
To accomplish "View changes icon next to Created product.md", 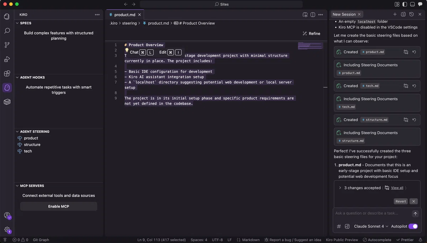I will pyautogui.click(x=406, y=52).
